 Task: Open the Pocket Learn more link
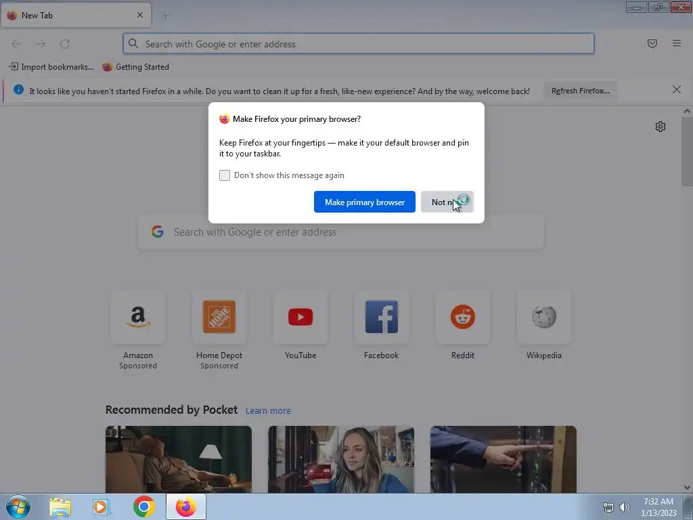[x=268, y=411]
